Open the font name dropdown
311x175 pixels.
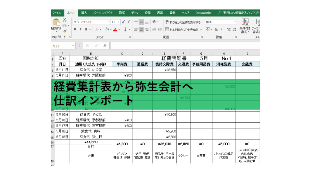click(109, 22)
